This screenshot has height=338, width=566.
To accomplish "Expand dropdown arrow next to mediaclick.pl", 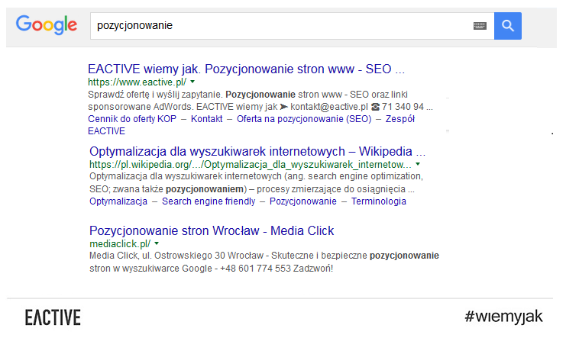I will [157, 243].
